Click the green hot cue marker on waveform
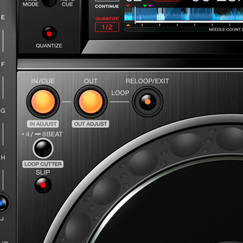The width and height of the screenshot is (243, 243). click(x=145, y=6)
